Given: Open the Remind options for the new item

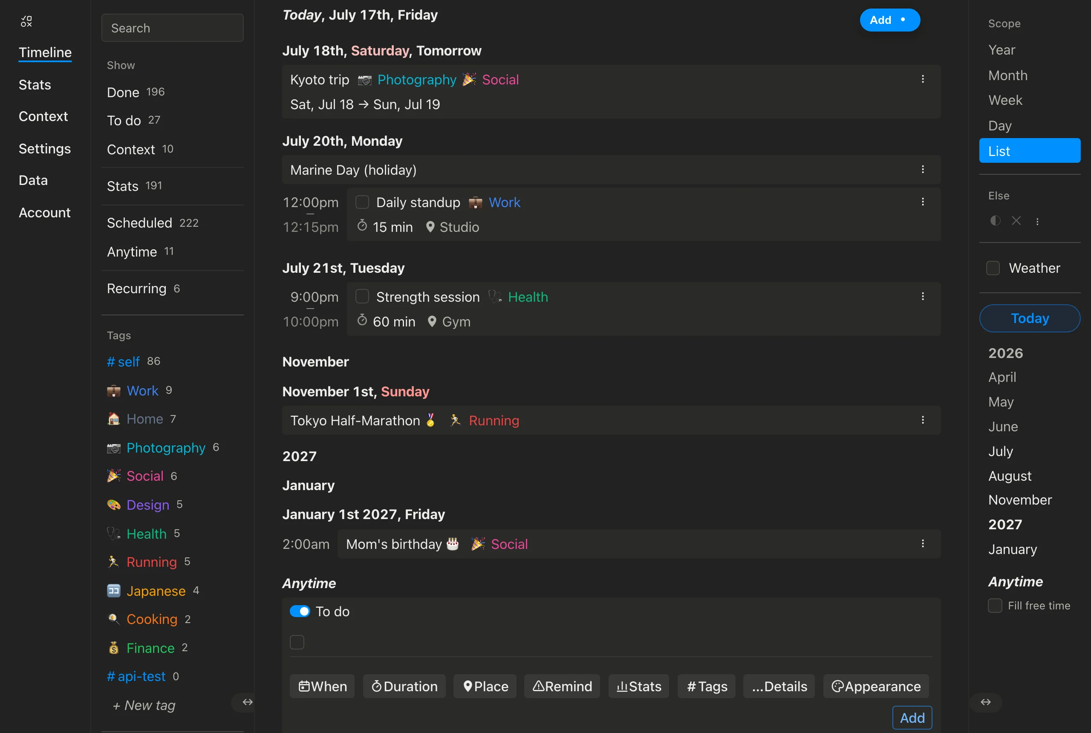Looking at the screenshot, I should [562, 686].
